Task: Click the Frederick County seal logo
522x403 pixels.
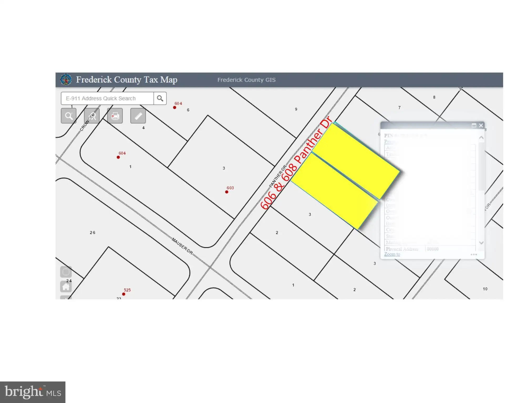Action: 66,80
